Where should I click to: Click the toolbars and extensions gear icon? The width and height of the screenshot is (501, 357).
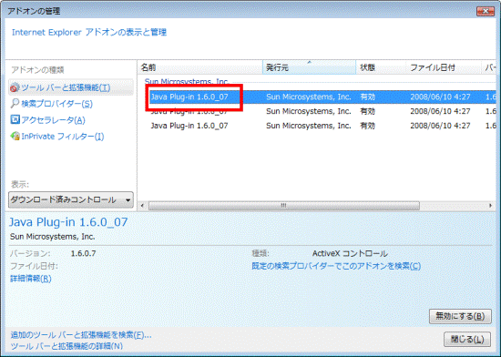pos(15,87)
